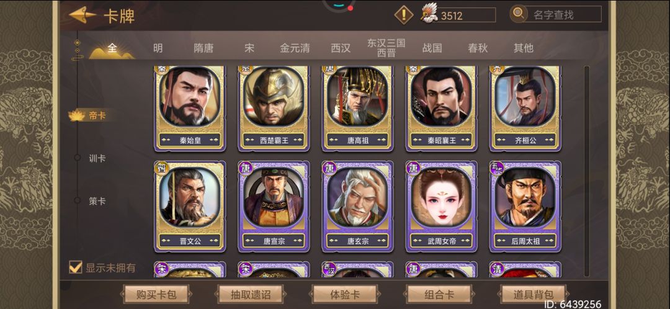Click the 购买卡包 button
670x309 pixels.
(x=156, y=295)
